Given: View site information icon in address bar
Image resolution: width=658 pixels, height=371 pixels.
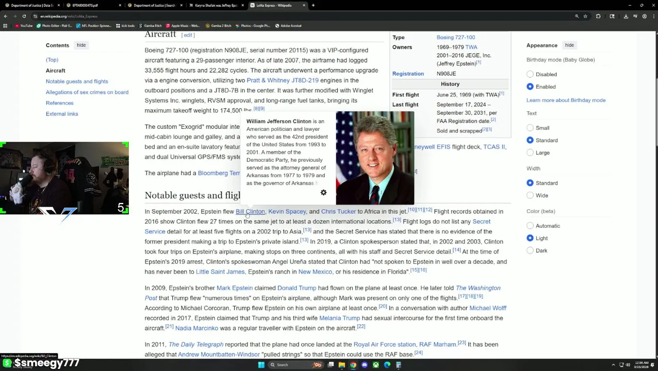Looking at the screenshot, I should [x=35, y=16].
